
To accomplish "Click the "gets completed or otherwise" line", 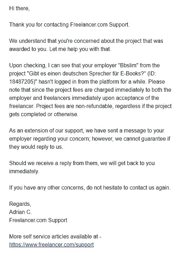I will [44, 114].
